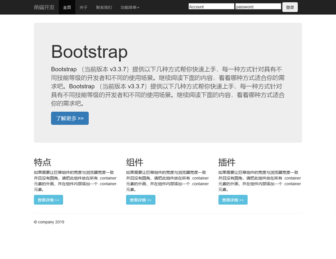336x259 pixels.
Task: Select the 主页 nav tab
Action: pos(67,7)
